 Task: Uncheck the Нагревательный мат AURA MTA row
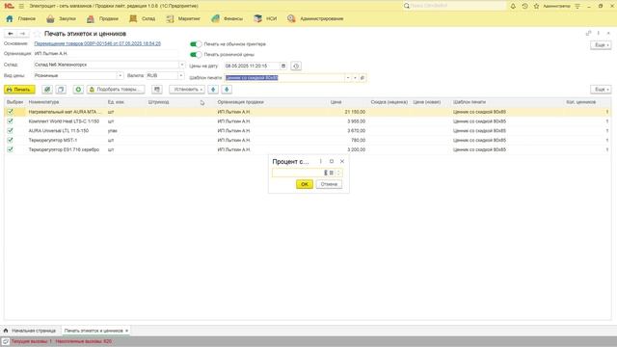coord(11,112)
